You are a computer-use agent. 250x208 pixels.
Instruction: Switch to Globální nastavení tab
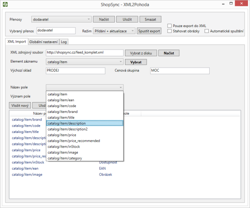(44, 42)
